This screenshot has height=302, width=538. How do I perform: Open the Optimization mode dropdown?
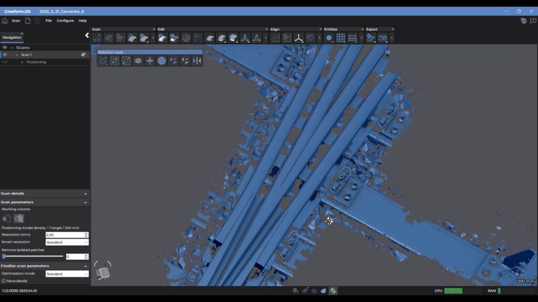click(67, 274)
